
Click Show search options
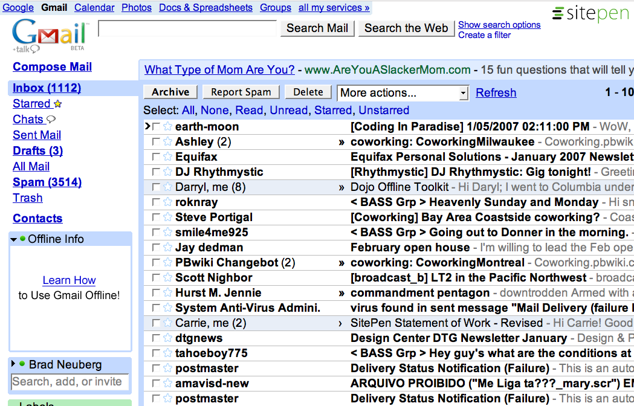(x=499, y=25)
